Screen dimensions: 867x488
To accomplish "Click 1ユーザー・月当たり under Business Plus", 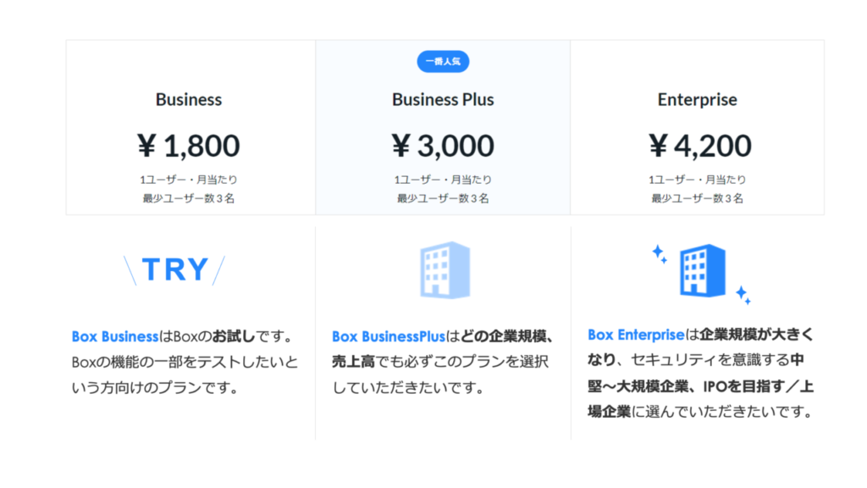I will (x=443, y=180).
